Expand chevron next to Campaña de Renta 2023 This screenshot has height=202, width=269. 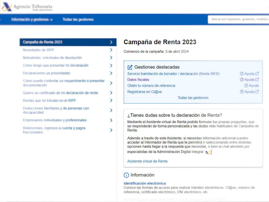point(111,42)
